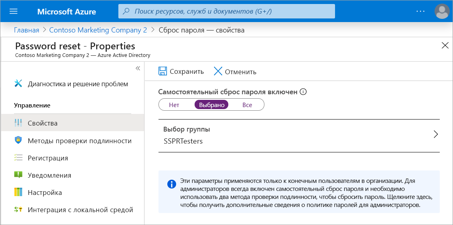Click the Свойства sliders icon
Screen dimensions: 453x225
18,123
